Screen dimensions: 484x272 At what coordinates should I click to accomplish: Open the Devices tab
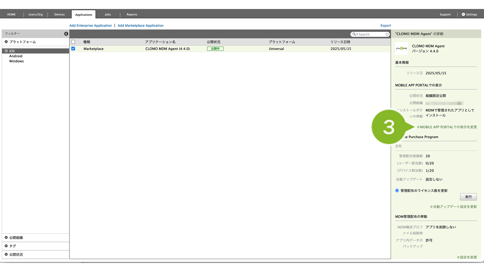click(59, 14)
